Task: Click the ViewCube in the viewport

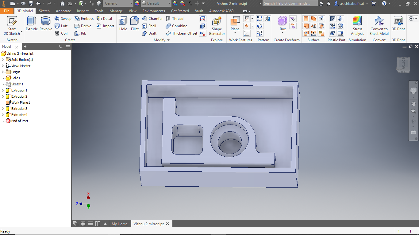Action: click(403, 65)
